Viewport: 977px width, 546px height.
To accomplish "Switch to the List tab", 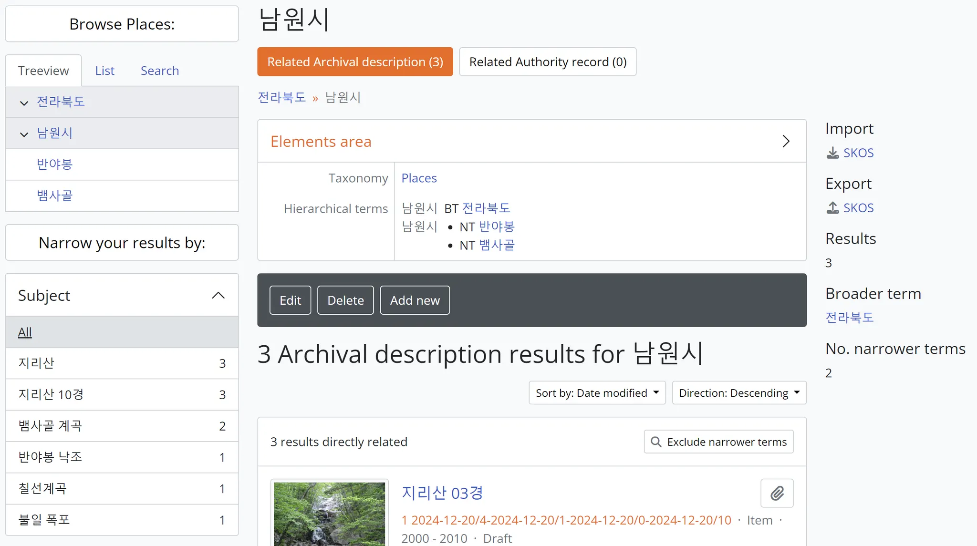I will point(104,71).
